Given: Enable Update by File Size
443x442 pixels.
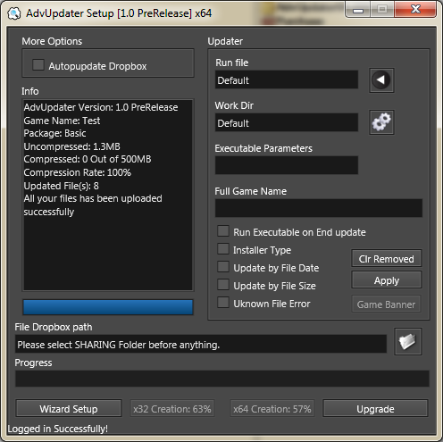Looking at the screenshot, I should [x=223, y=285].
